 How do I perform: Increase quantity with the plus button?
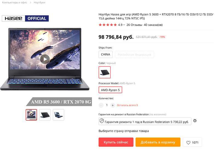(x=113, y=105)
